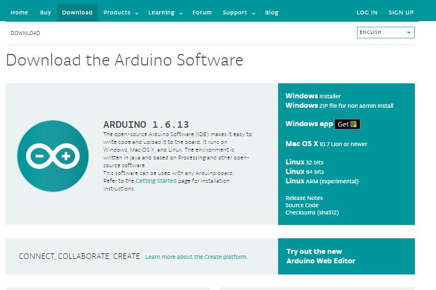Select the Download nav item
Image resolution: width=436 pixels, height=290 pixels.
(77, 12)
